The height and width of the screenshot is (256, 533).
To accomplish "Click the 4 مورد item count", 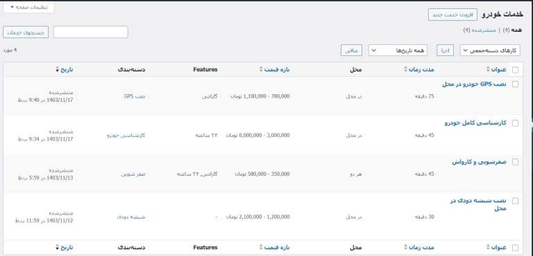I will (10, 51).
